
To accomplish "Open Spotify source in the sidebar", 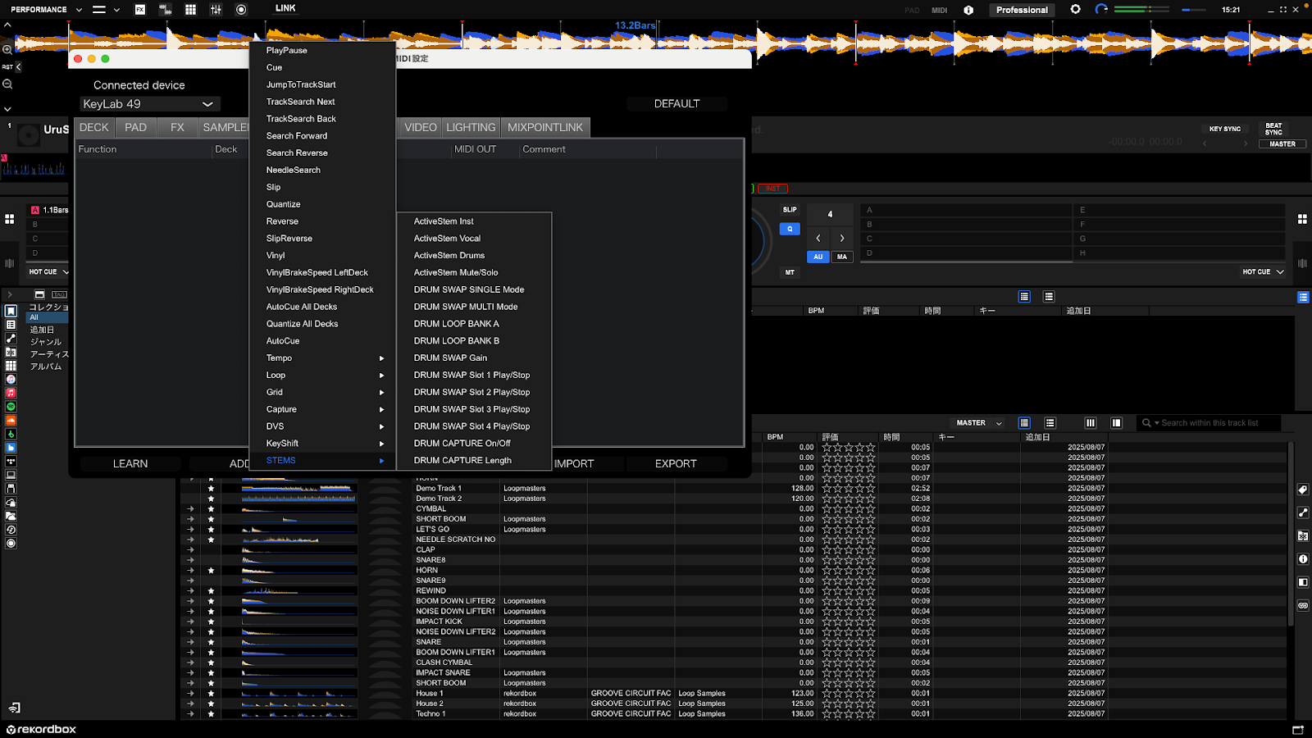I will point(11,407).
